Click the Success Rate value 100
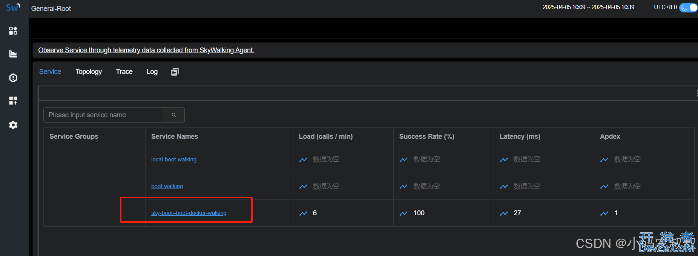 [419, 213]
